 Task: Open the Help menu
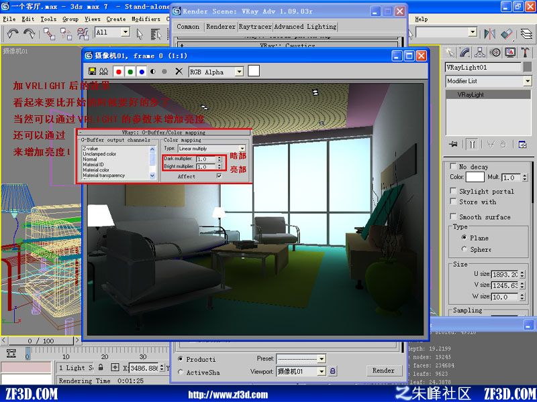[x=422, y=19]
